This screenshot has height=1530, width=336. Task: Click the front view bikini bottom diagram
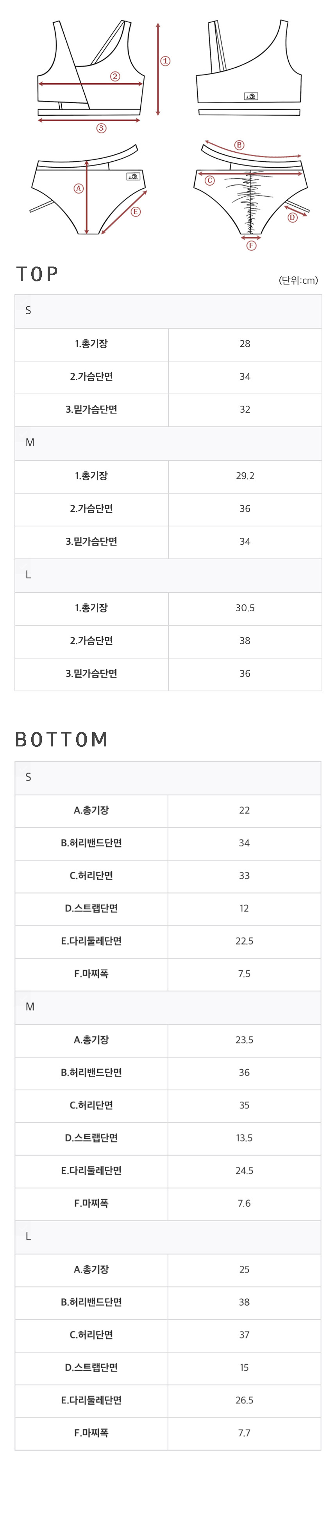tap(88, 189)
